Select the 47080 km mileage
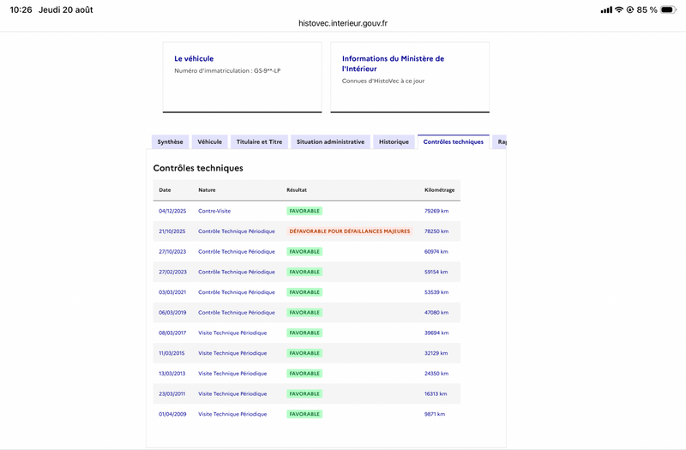The width and height of the screenshot is (686, 450). (x=436, y=312)
